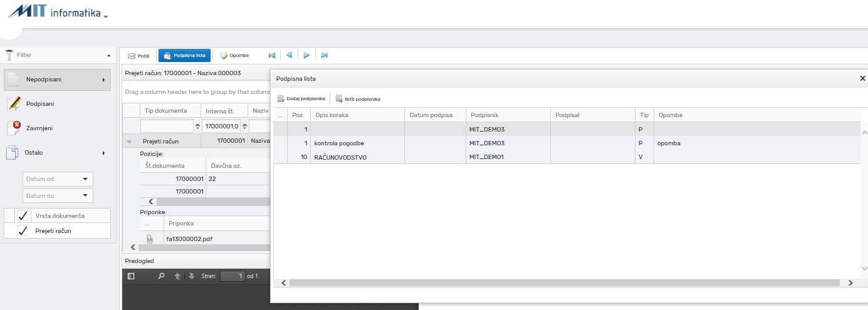868x310 pixels.
Task: Go to last record arrow
Action: click(x=325, y=55)
